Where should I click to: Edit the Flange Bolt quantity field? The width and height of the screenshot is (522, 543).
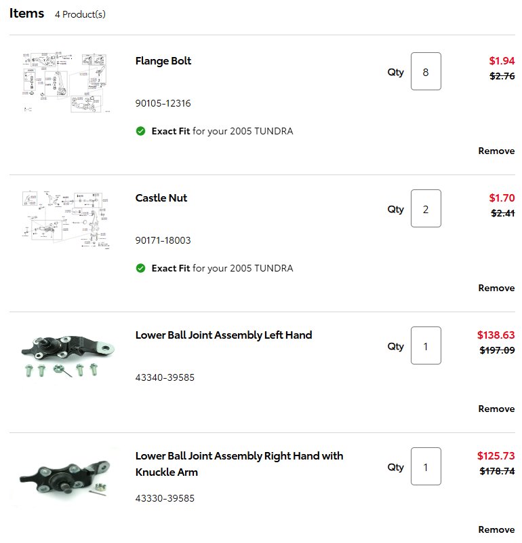tap(426, 71)
